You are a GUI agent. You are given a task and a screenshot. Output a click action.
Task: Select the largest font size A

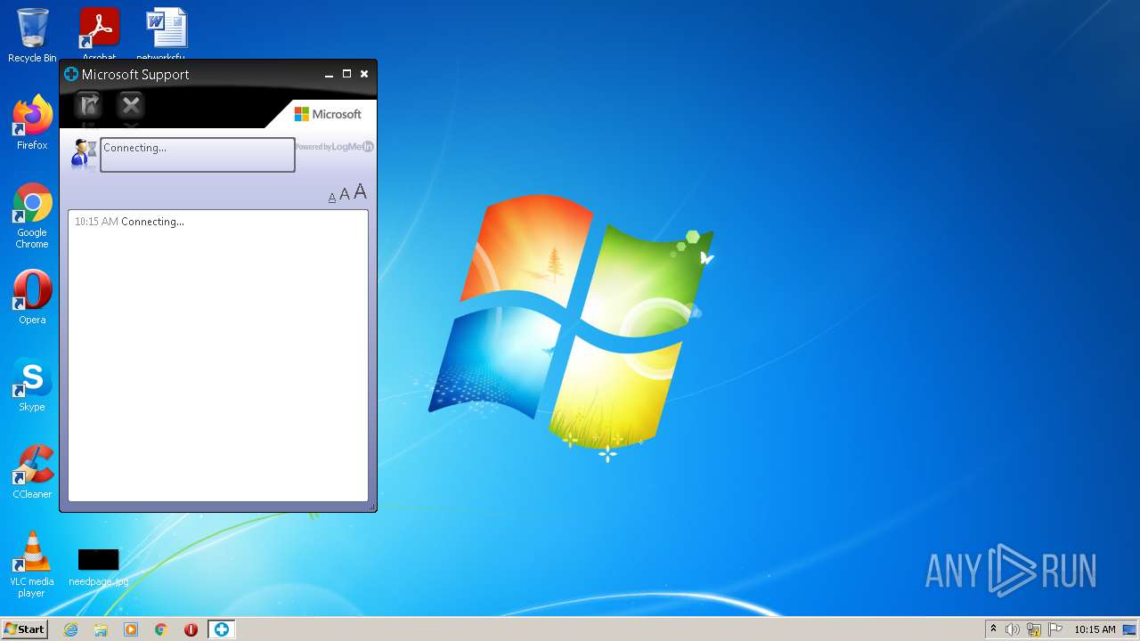point(360,192)
